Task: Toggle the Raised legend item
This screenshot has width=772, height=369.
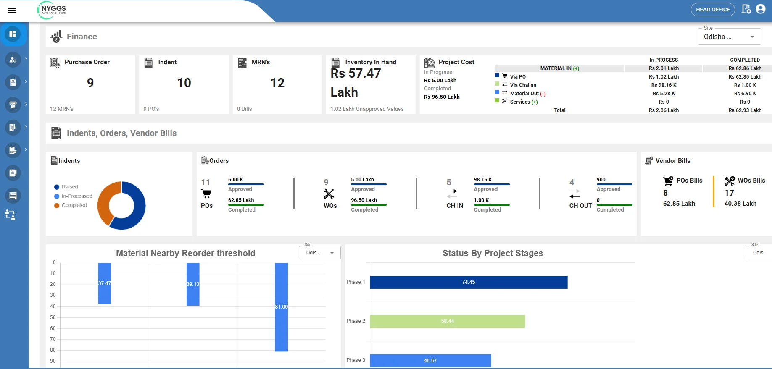Action: click(66, 187)
